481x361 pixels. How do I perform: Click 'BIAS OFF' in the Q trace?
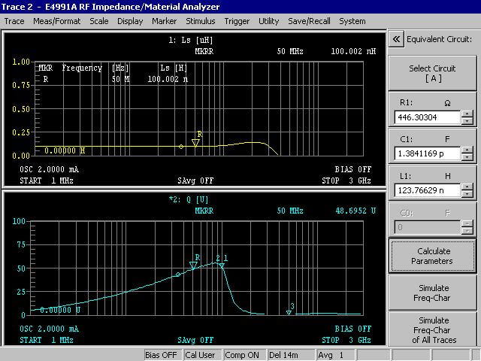tap(353, 329)
